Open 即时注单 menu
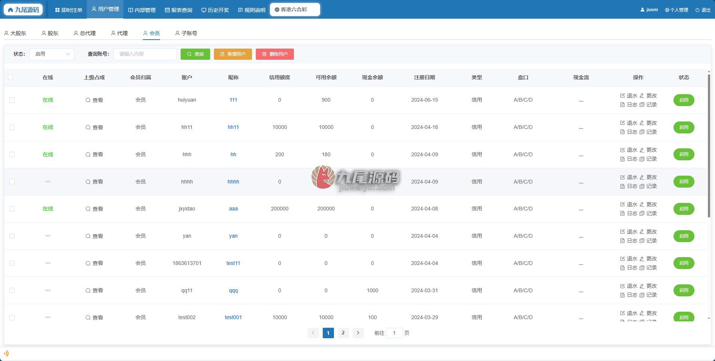The height and width of the screenshot is (361, 715). click(68, 10)
